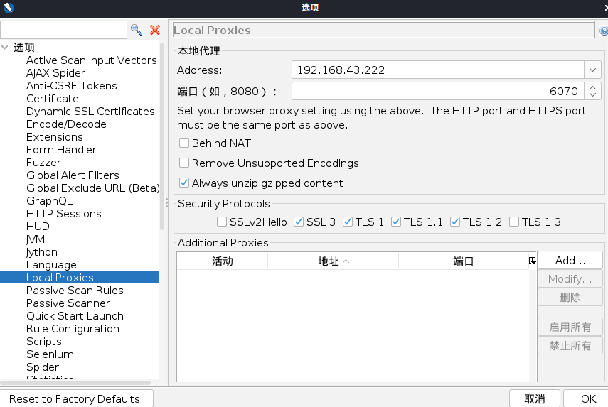Select Selenium option

(x=50, y=354)
